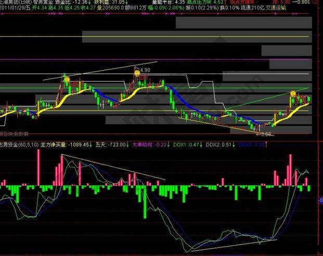This screenshot has width=323, height=256.
Task: Click the magenta horizontal line on price chart
Action: tap(156, 62)
